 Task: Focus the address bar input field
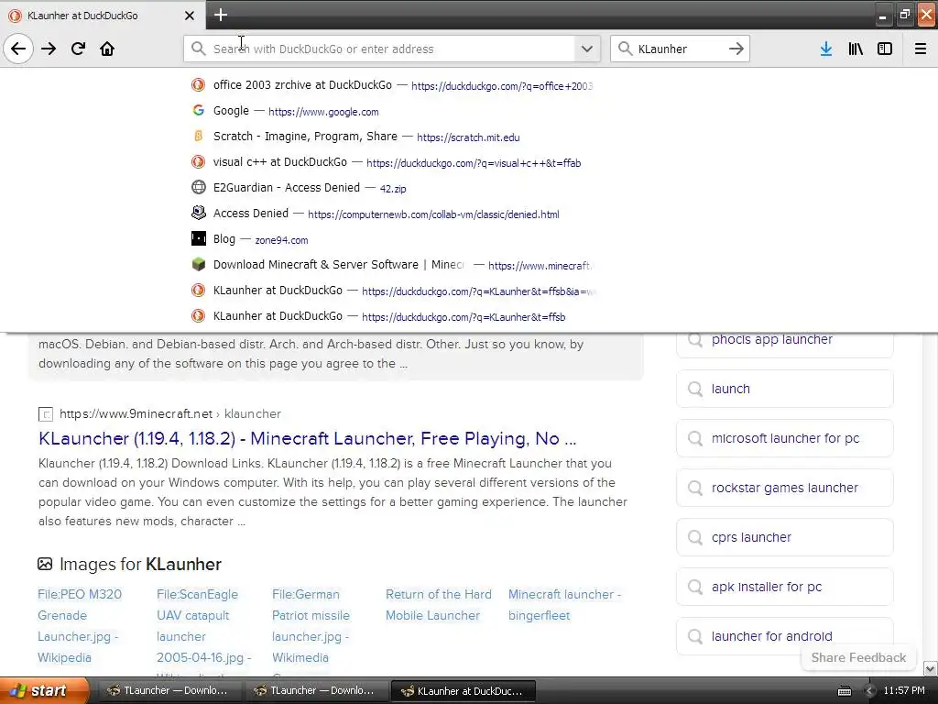392,49
